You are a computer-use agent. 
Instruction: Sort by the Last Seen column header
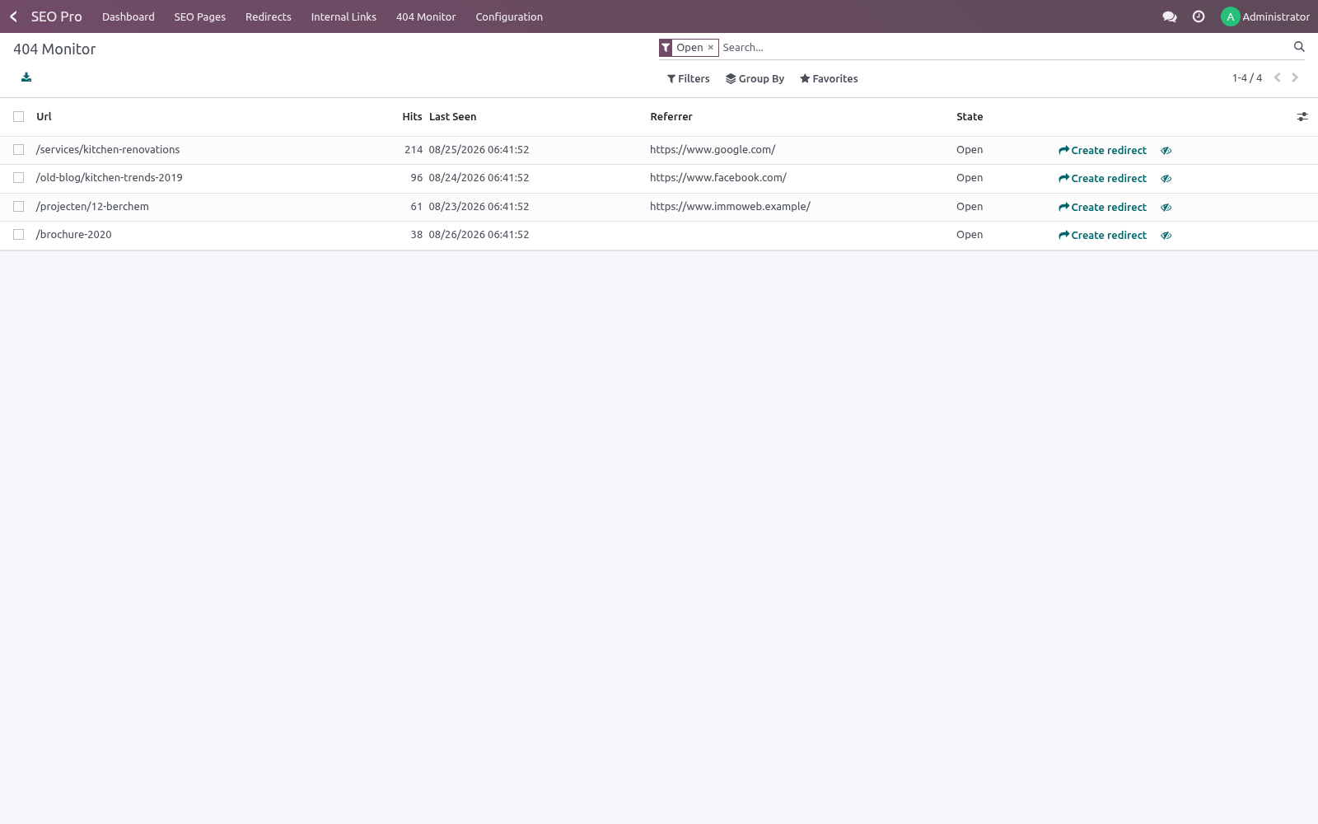click(452, 117)
